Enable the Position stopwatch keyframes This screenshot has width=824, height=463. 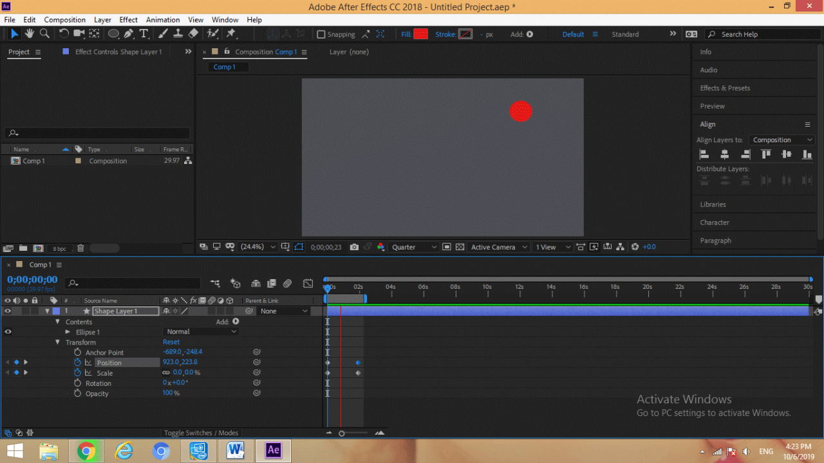tap(77, 362)
